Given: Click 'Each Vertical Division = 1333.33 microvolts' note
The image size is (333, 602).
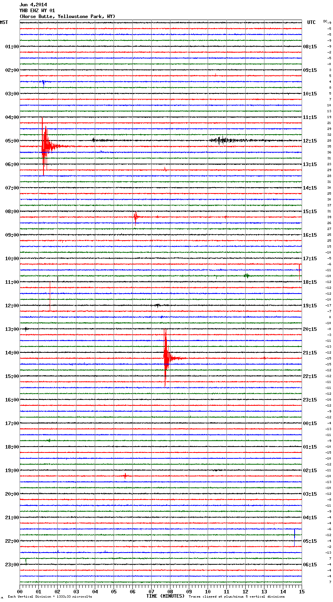Looking at the screenshot, I should 50,597.
